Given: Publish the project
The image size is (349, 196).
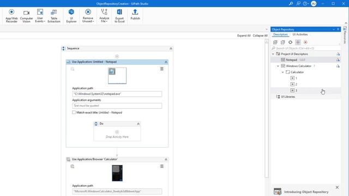Looking at the screenshot, I should click(135, 15).
